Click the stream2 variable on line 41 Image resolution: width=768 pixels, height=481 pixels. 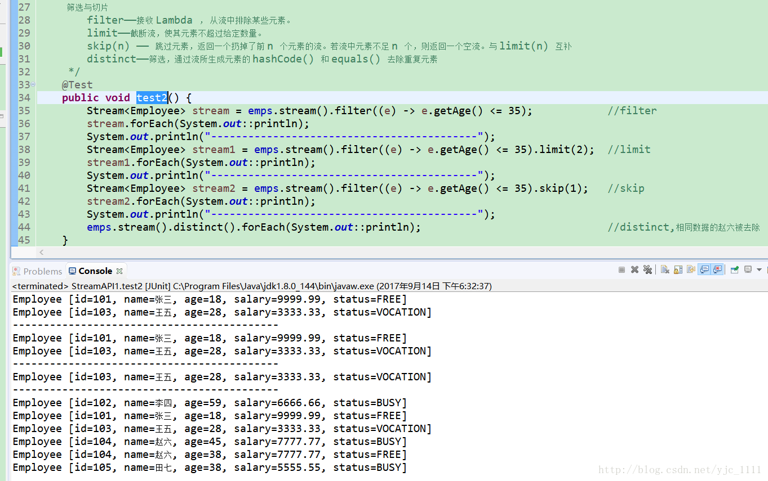214,188
